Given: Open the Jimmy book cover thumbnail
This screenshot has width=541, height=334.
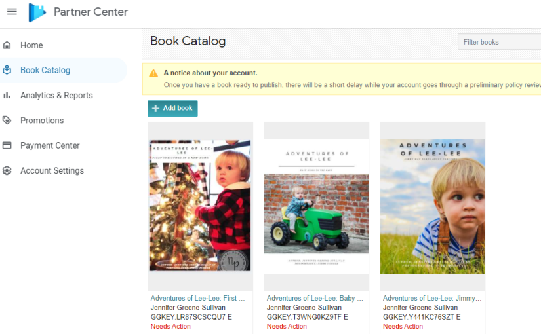Looking at the screenshot, I should 432,206.
